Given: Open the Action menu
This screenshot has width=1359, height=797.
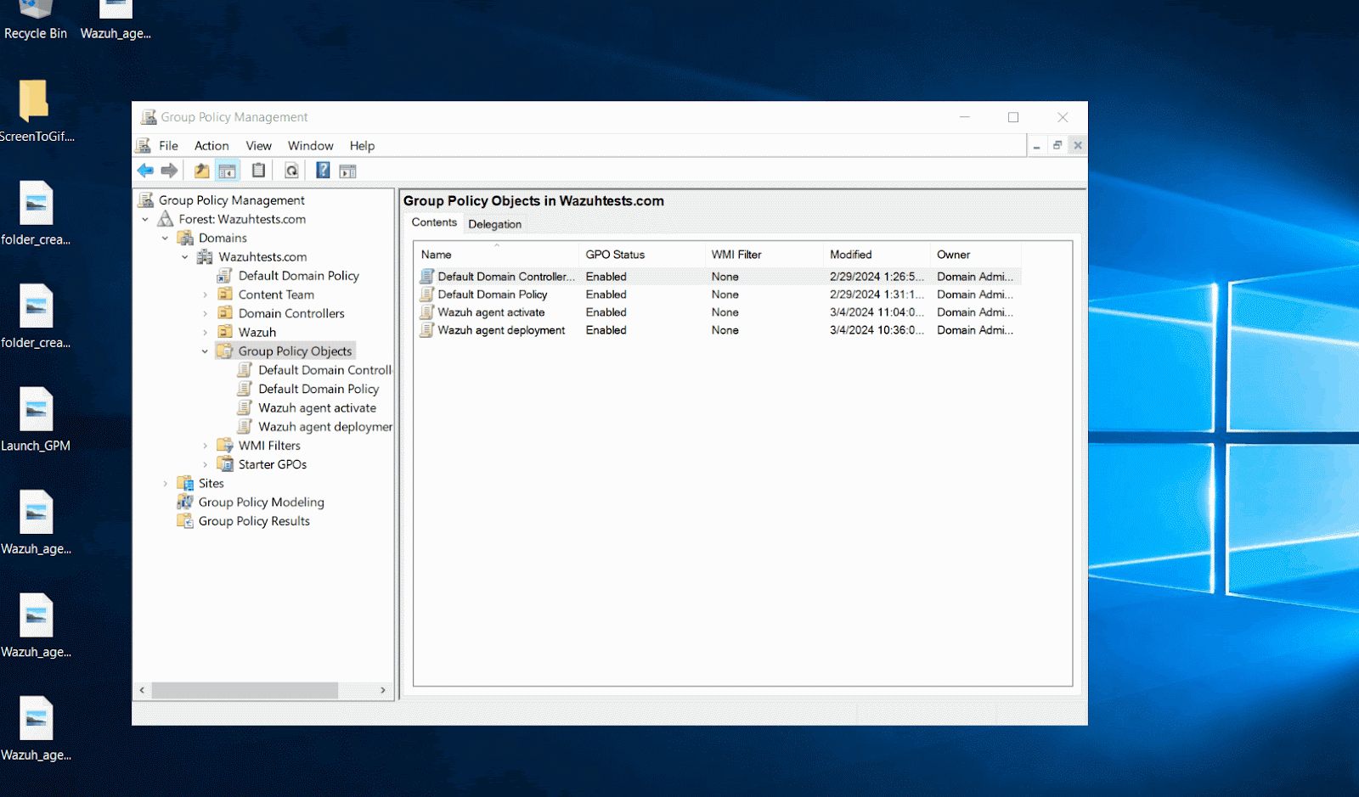Looking at the screenshot, I should pyautogui.click(x=211, y=146).
